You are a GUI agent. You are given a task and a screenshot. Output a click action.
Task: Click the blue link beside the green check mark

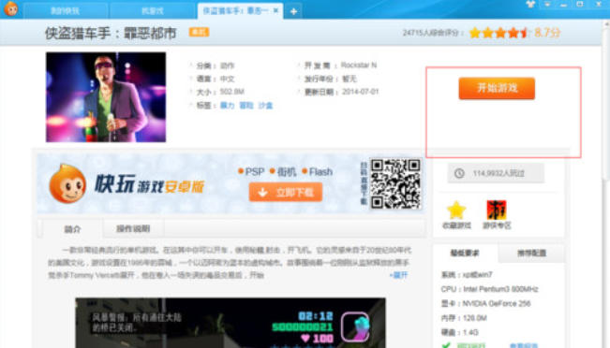coord(523,346)
